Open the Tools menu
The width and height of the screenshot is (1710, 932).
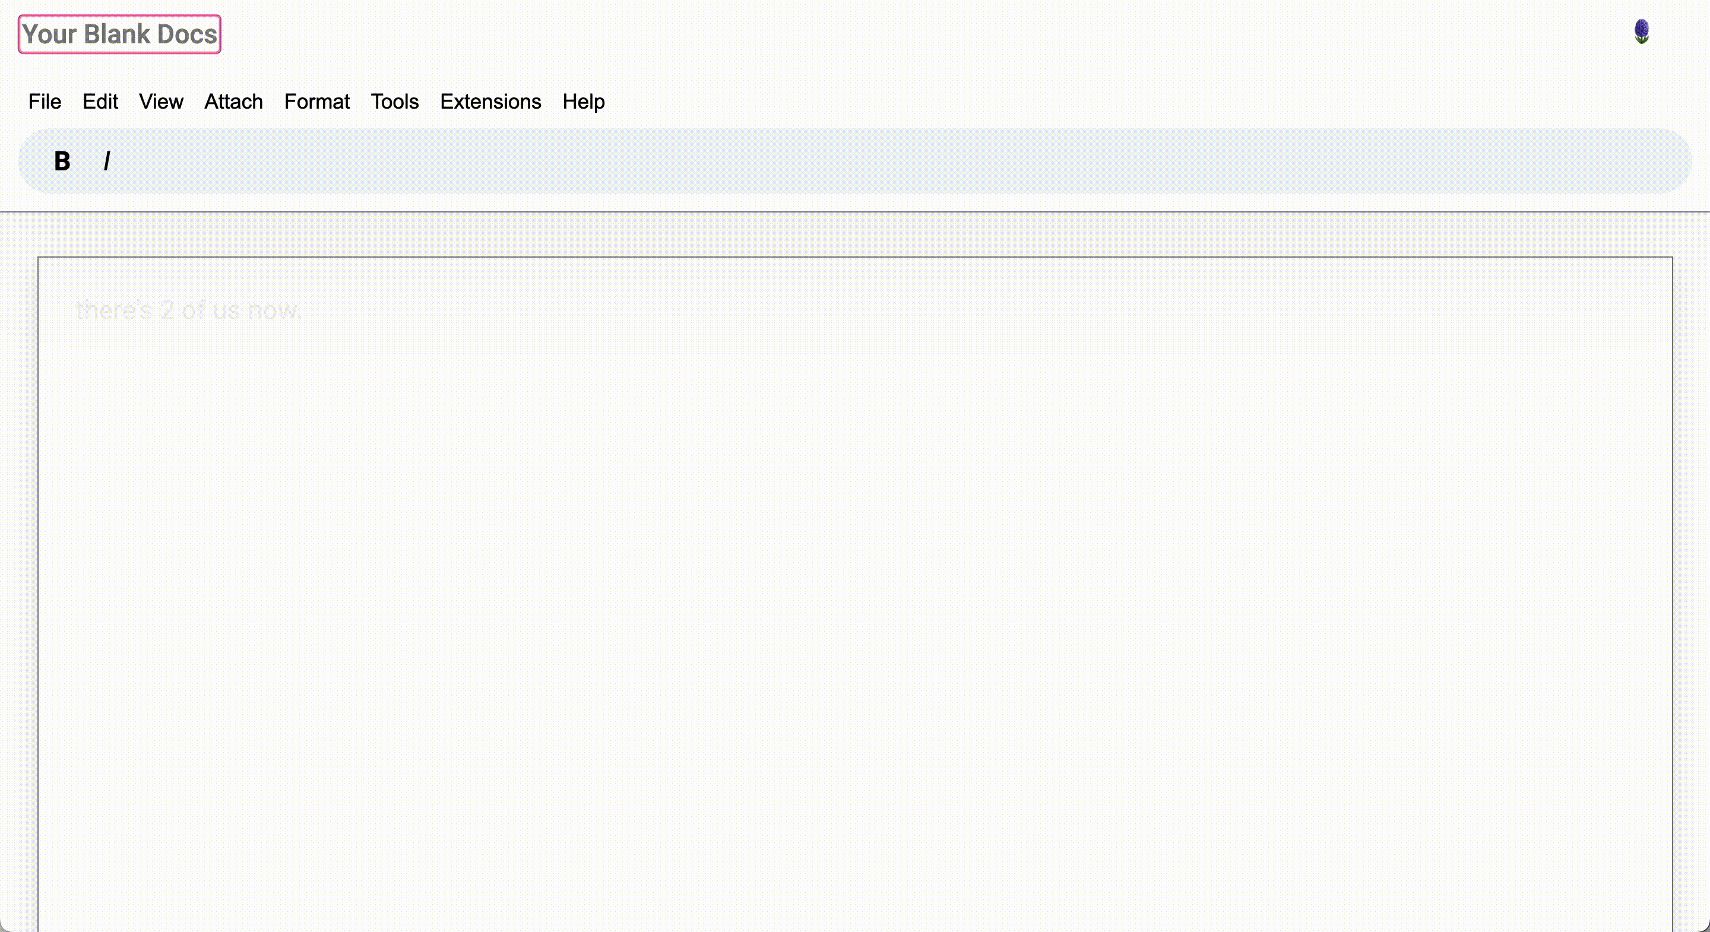point(394,102)
